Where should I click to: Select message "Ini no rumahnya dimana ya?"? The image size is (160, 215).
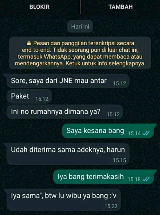click(65, 112)
